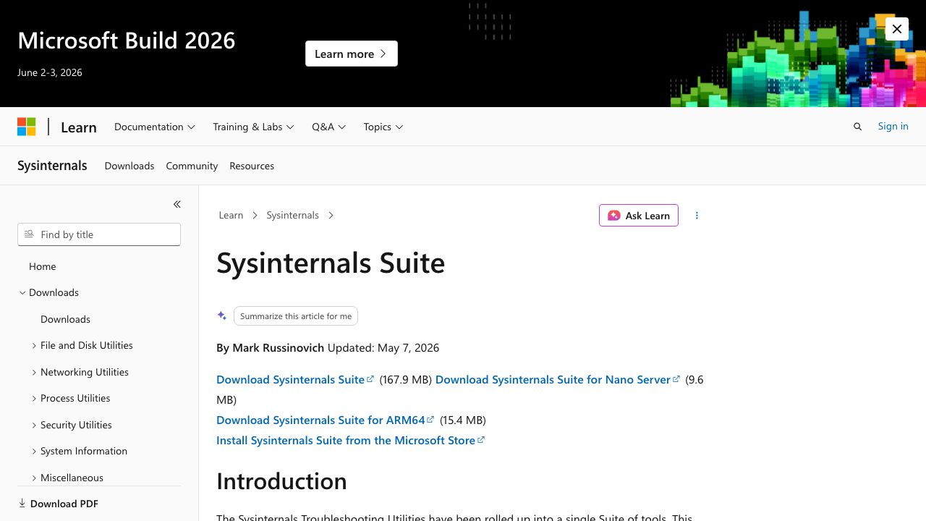
Task: Click Install Sysinternals Suite from Microsoft Store
Action: pos(351,440)
